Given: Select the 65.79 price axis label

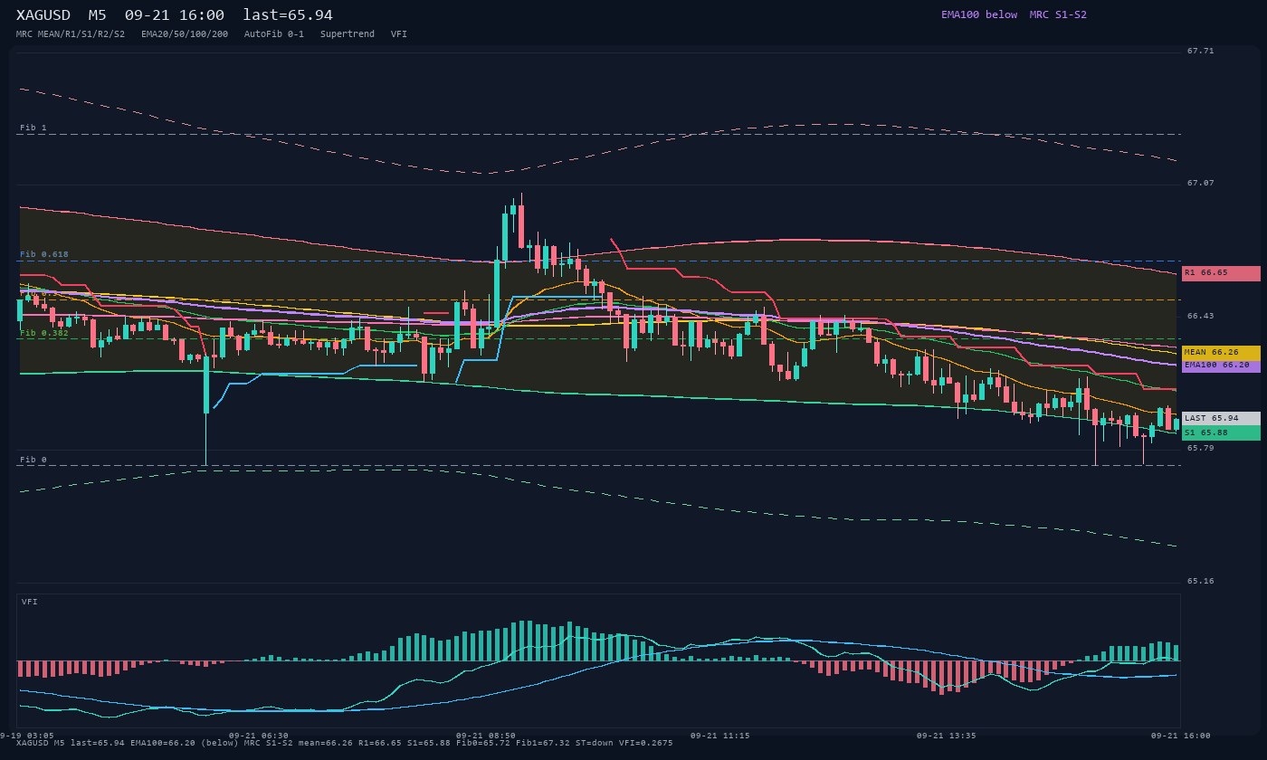Looking at the screenshot, I should pos(1201,449).
